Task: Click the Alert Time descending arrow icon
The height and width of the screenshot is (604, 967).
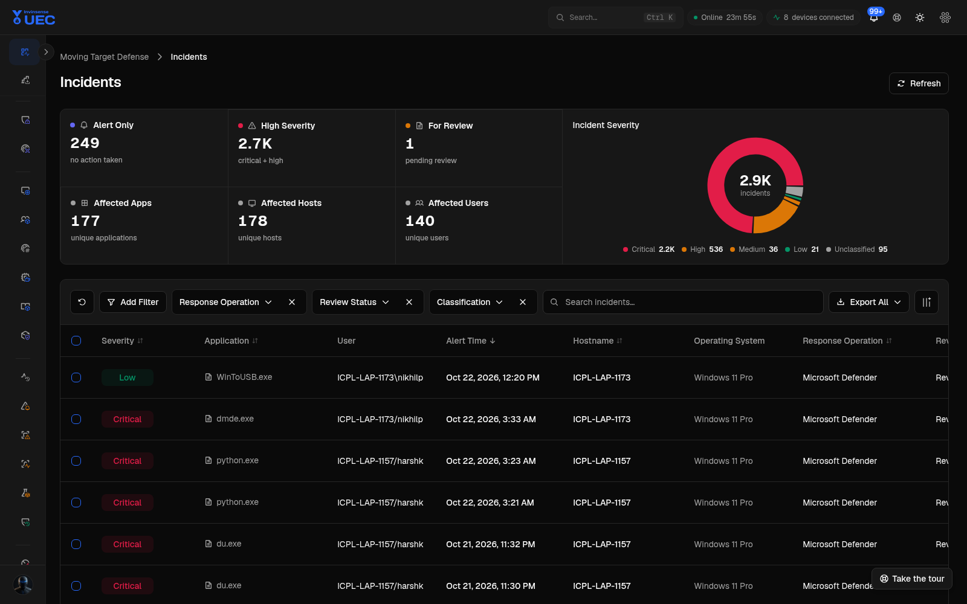Action: point(493,341)
